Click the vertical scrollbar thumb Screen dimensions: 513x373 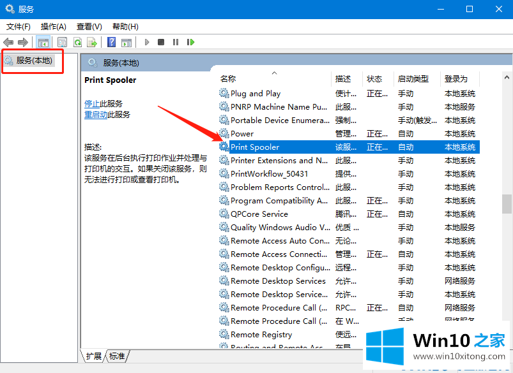point(507,204)
